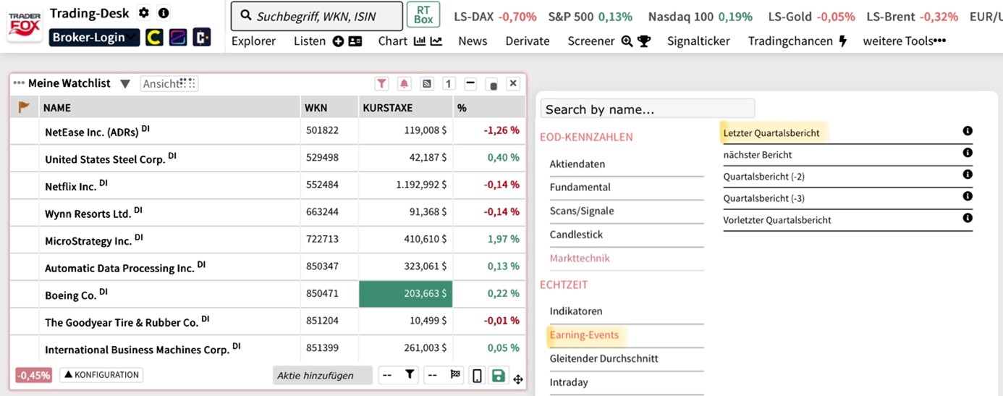Open info for Quartalsbericht (-3)
Screen dimensions: 1003x396
[x=968, y=196]
